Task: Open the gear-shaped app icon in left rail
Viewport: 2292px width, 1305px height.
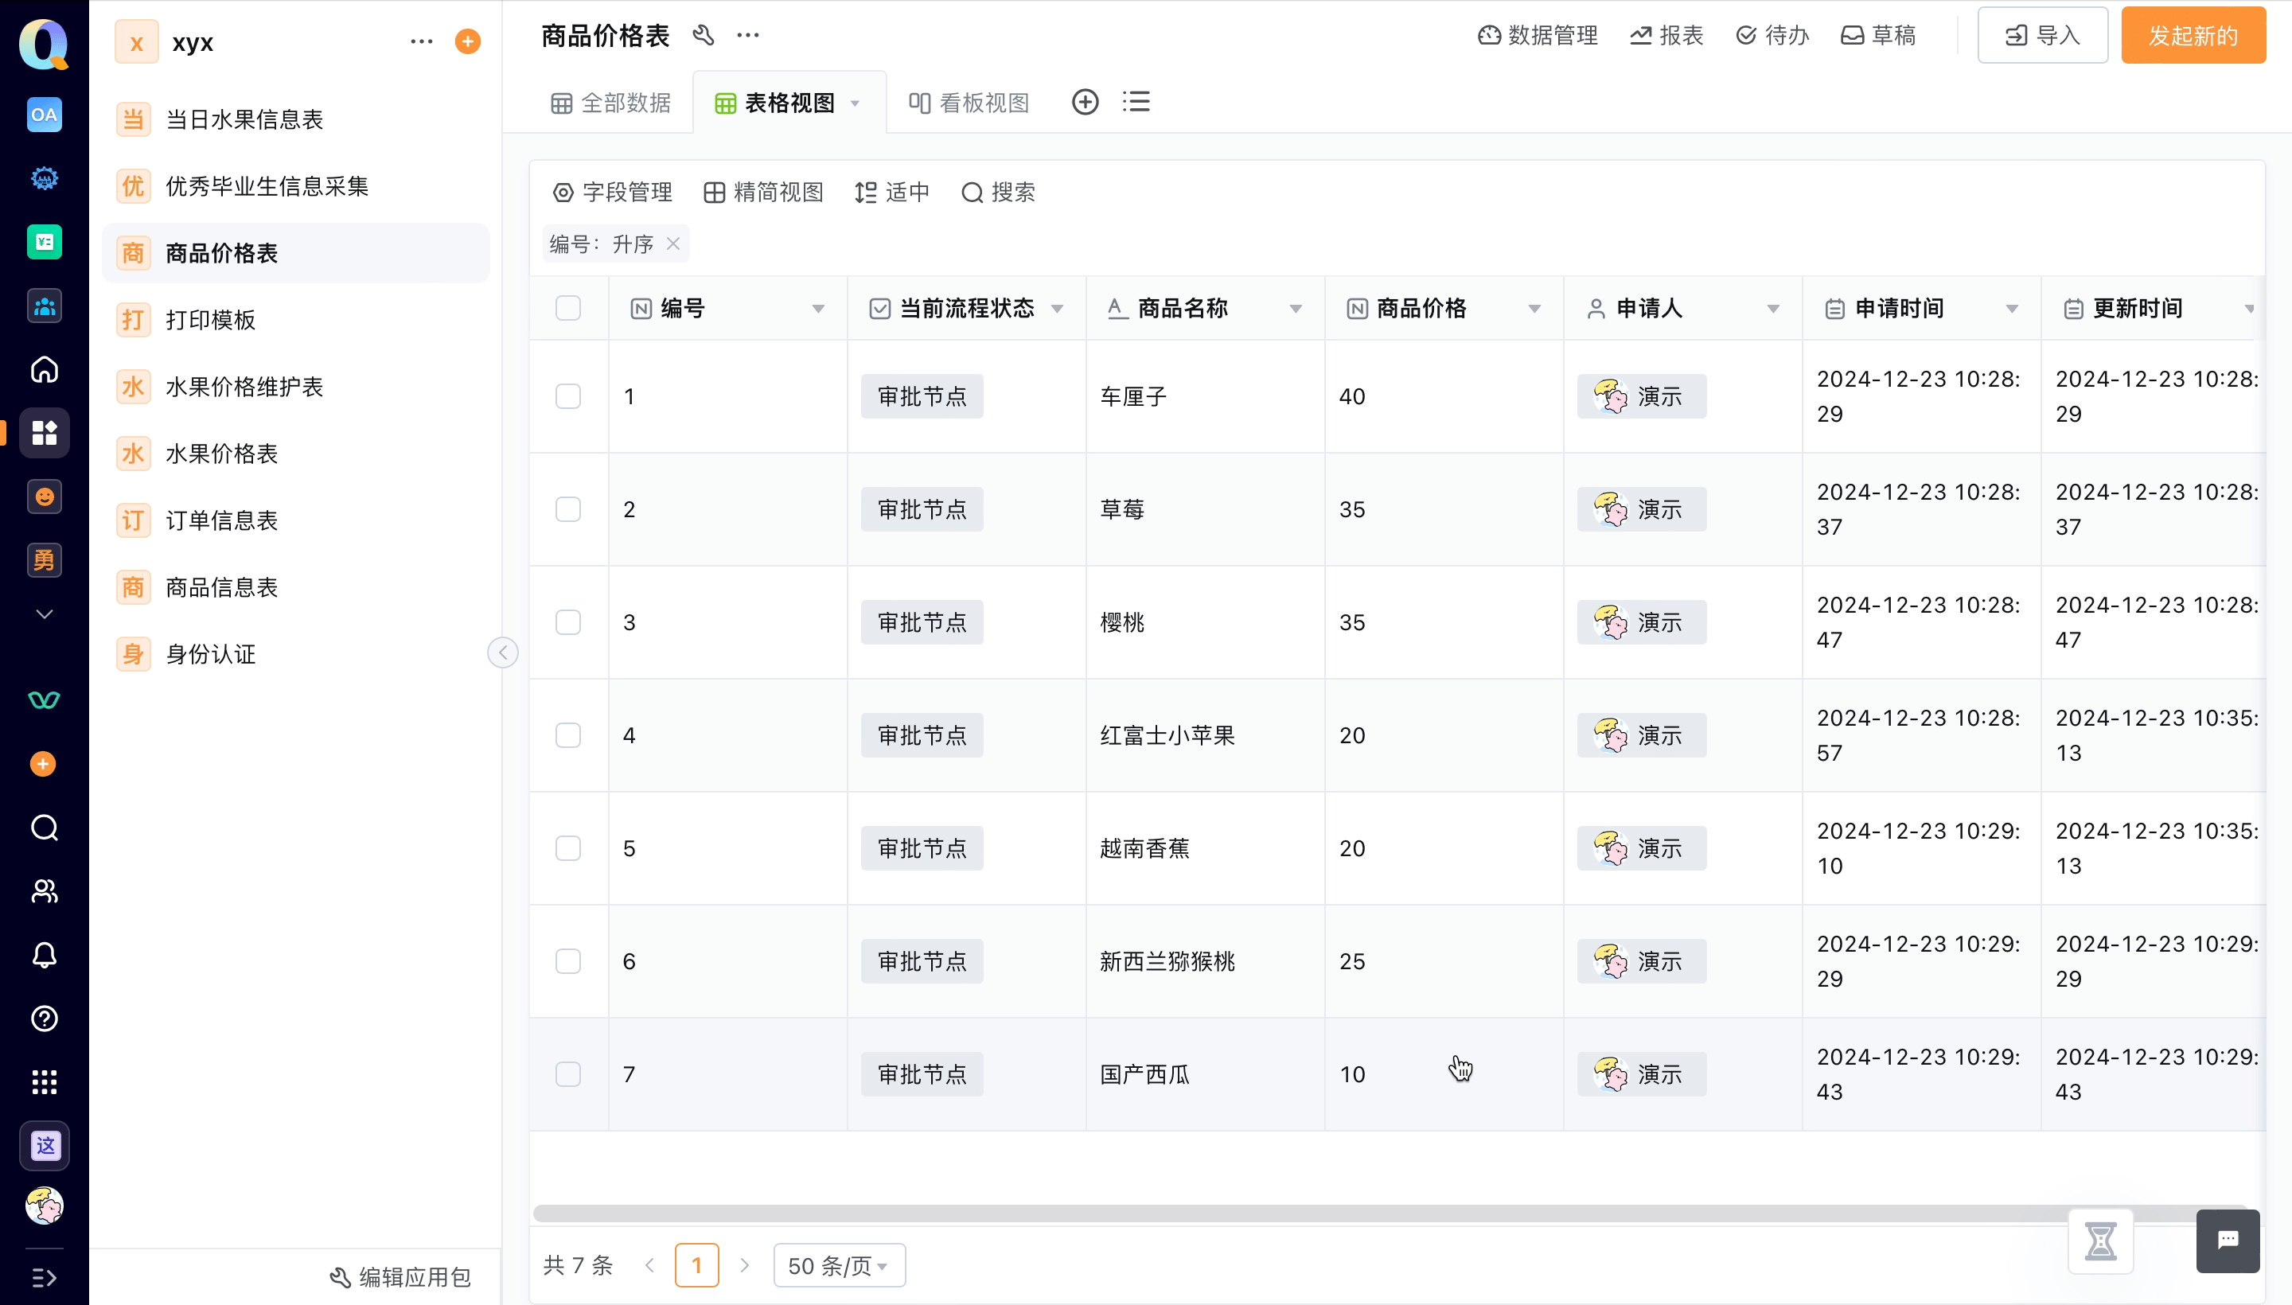Action: pos(44,178)
